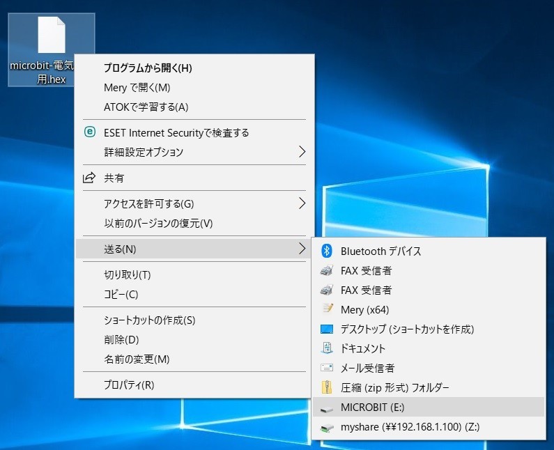Choose 切り取り(T)
554x450 pixels.
click(x=194, y=274)
